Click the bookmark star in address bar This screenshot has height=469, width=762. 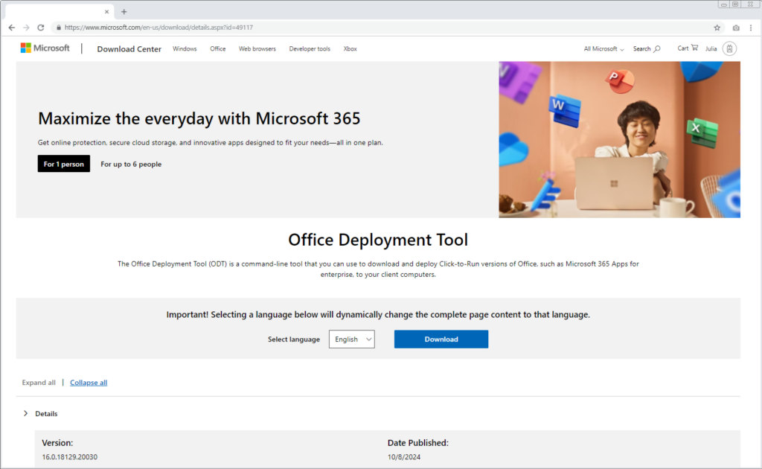point(717,27)
